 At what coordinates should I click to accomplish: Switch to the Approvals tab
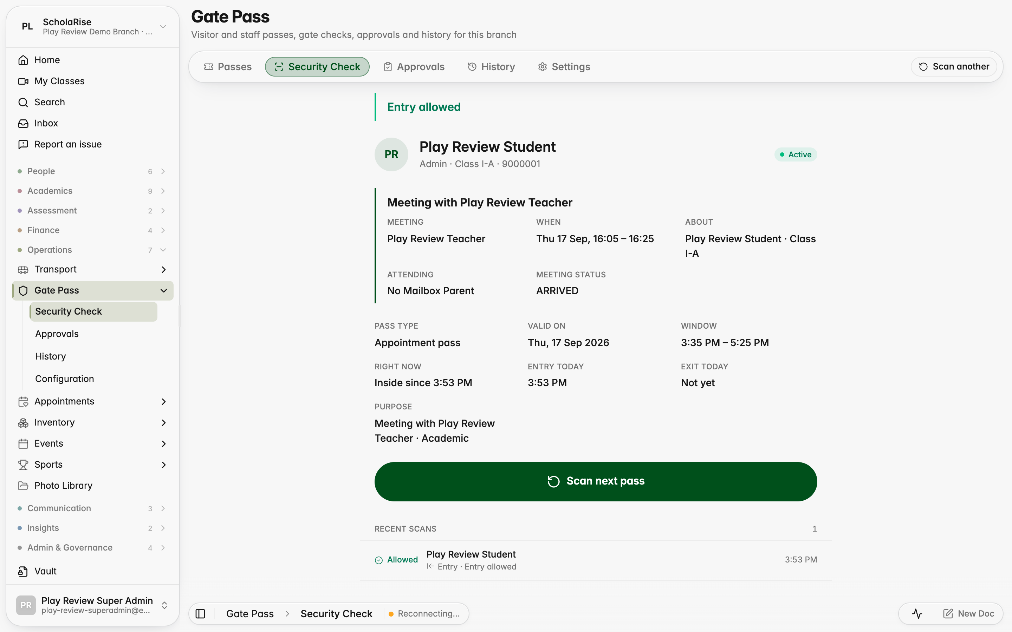pos(414,67)
